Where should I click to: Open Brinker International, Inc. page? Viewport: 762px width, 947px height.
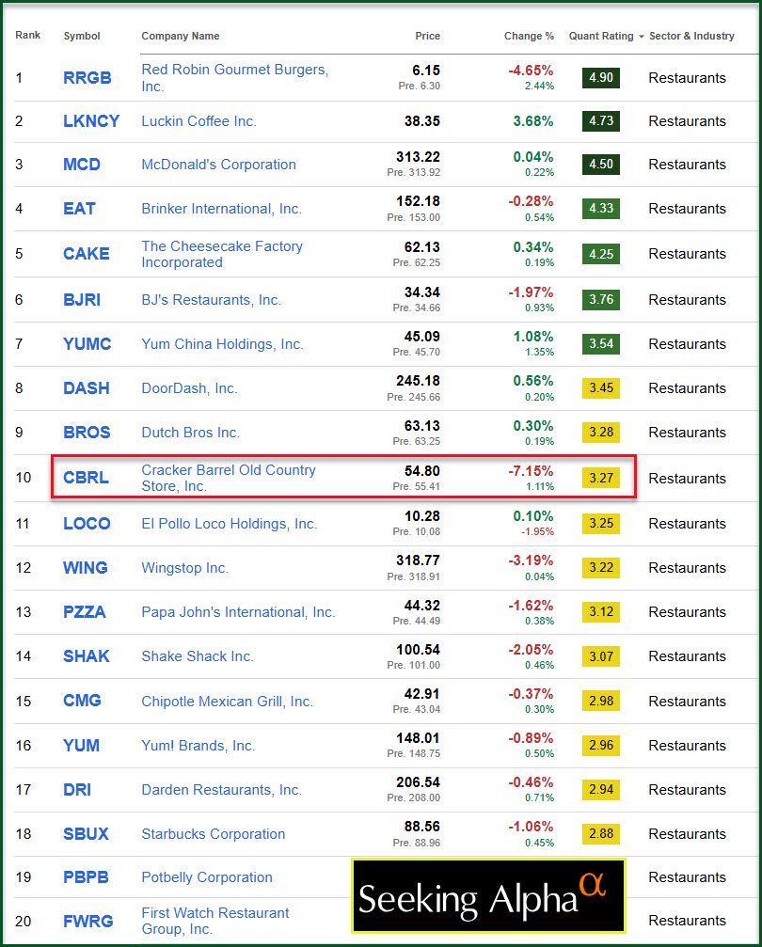pyautogui.click(x=221, y=209)
